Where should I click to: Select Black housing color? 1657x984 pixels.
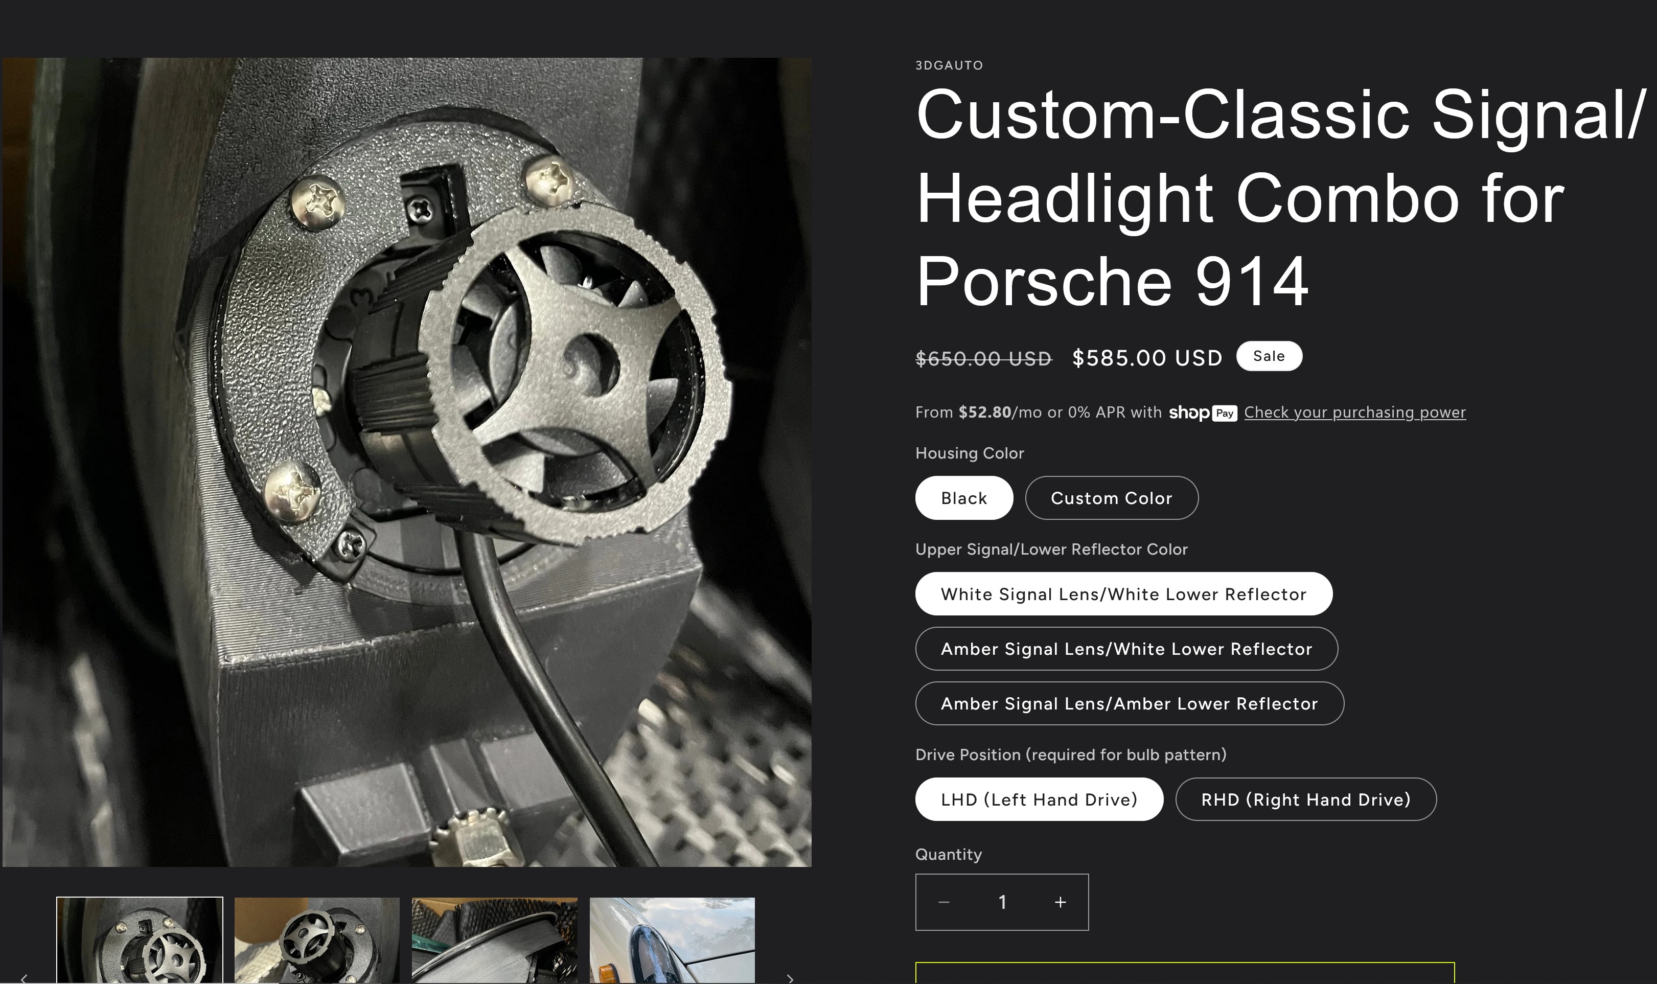pyautogui.click(x=964, y=498)
